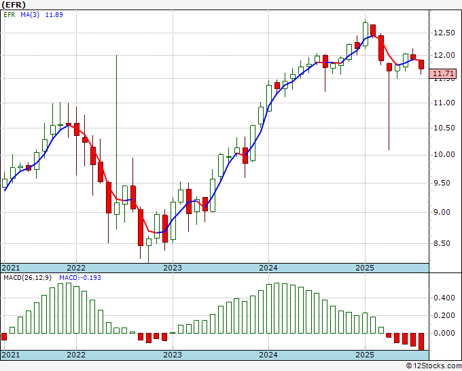This screenshot has width=462, height=371.
Task: Click the (EFR) chart title
Action: pos(14,5)
